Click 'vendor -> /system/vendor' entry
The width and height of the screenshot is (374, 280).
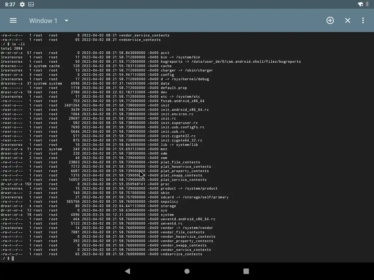pyautogui.click(x=187, y=228)
